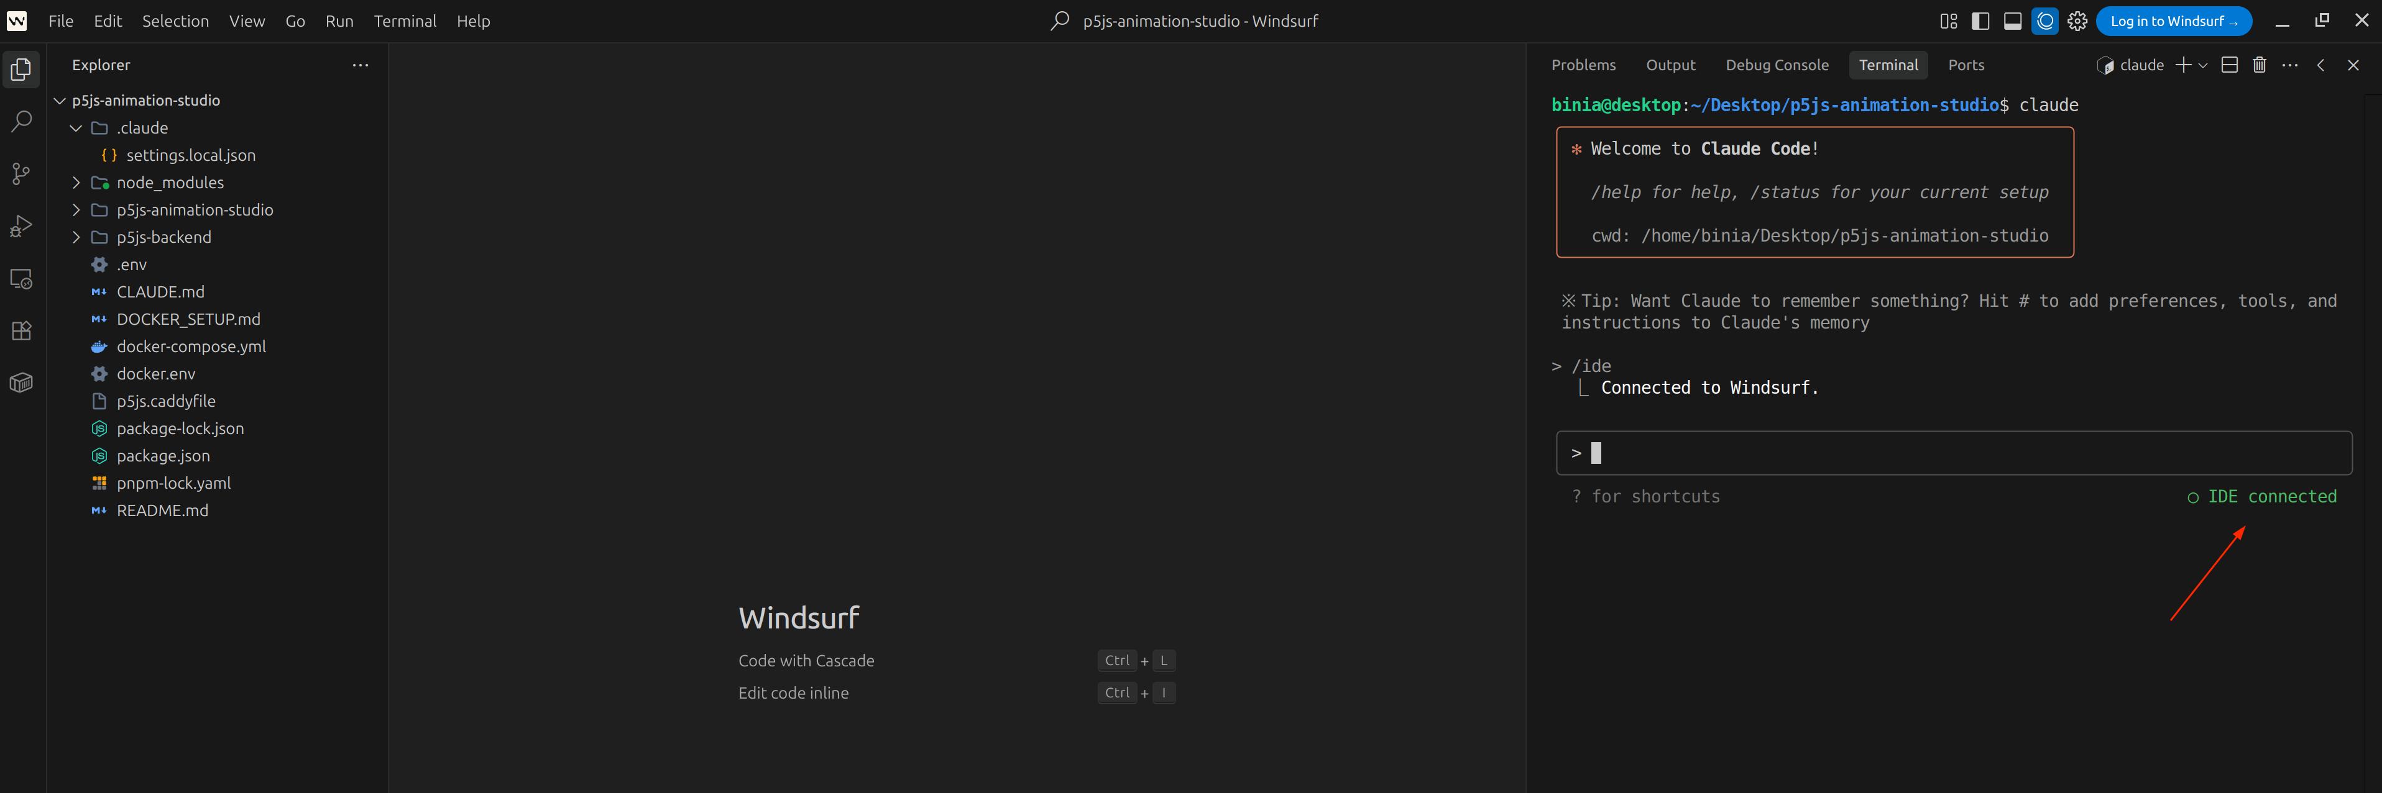The image size is (2382, 793).
Task: Open the new terminal launch profile dropdown
Action: click(x=2202, y=66)
